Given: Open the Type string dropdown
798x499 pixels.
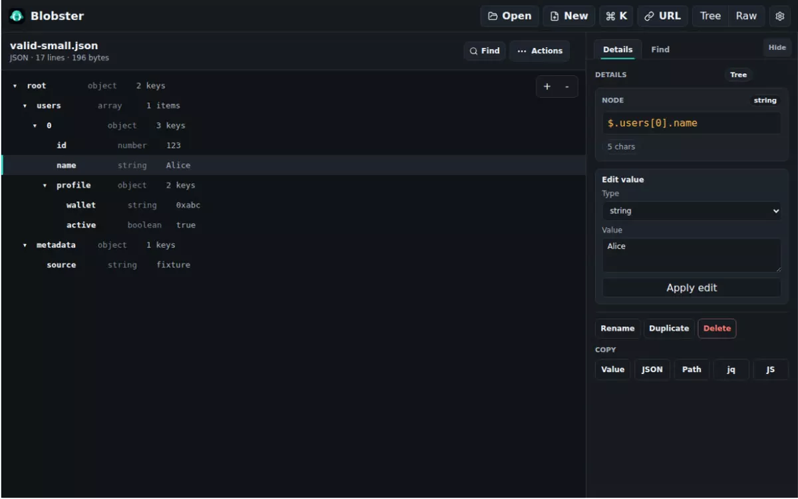Looking at the screenshot, I should pyautogui.click(x=692, y=211).
